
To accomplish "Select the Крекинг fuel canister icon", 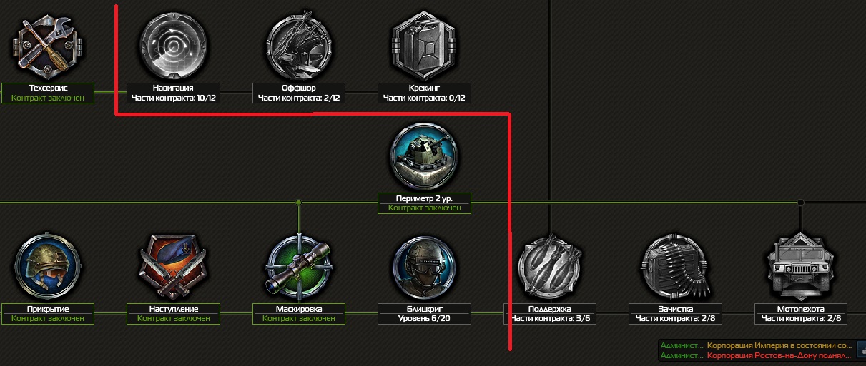I will 424,45.
